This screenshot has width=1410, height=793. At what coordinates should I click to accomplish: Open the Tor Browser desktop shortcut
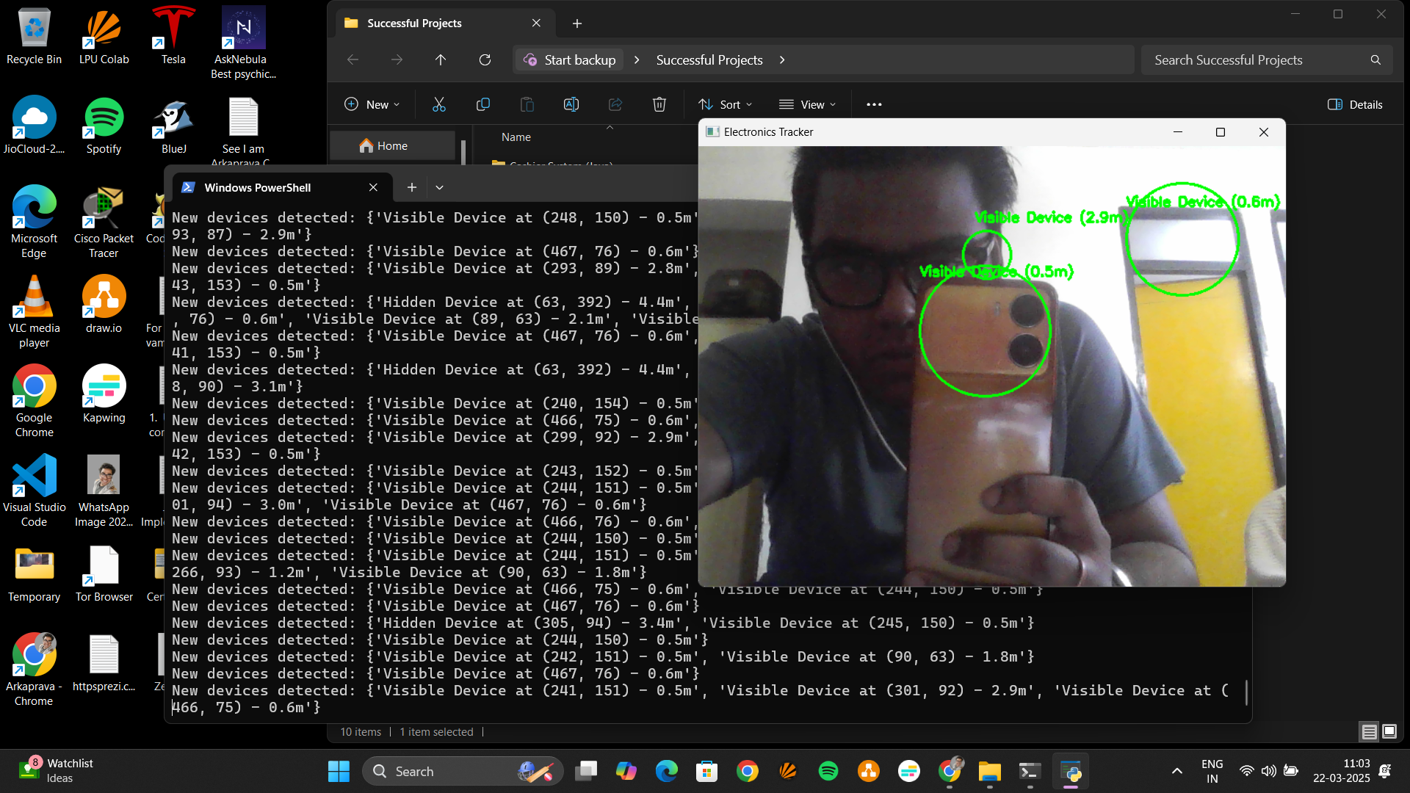pyautogui.click(x=104, y=574)
